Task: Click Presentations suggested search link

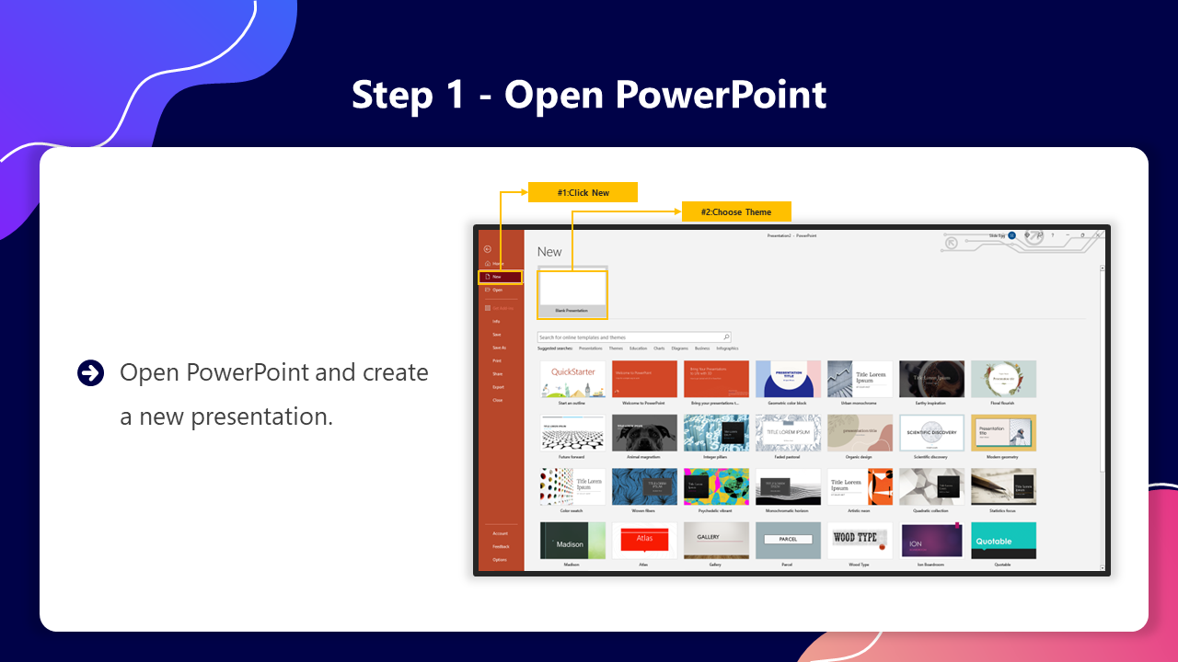Action: (x=591, y=348)
